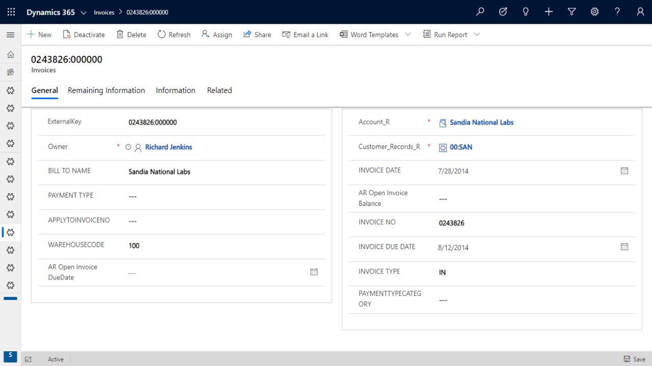652x366 pixels.
Task: Click the 0243826:000000 breadcrumb text
Action: (147, 12)
